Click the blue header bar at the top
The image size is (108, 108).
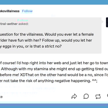coord(54,2)
